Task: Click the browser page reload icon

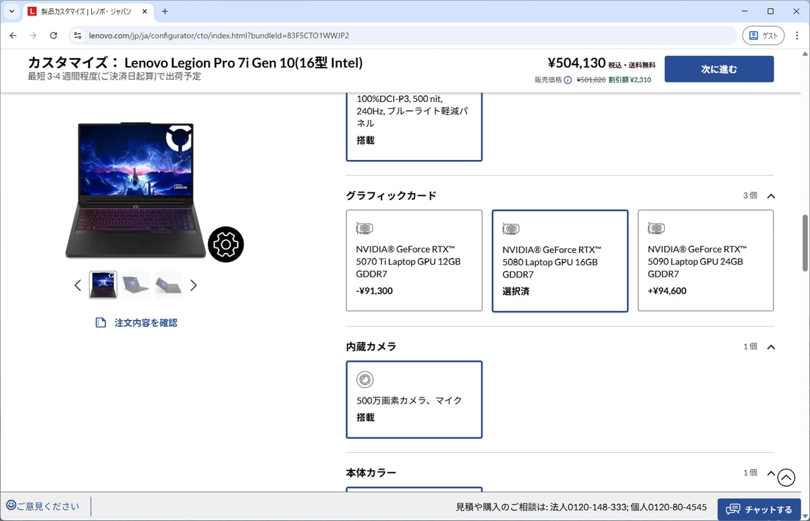Action: tap(53, 35)
